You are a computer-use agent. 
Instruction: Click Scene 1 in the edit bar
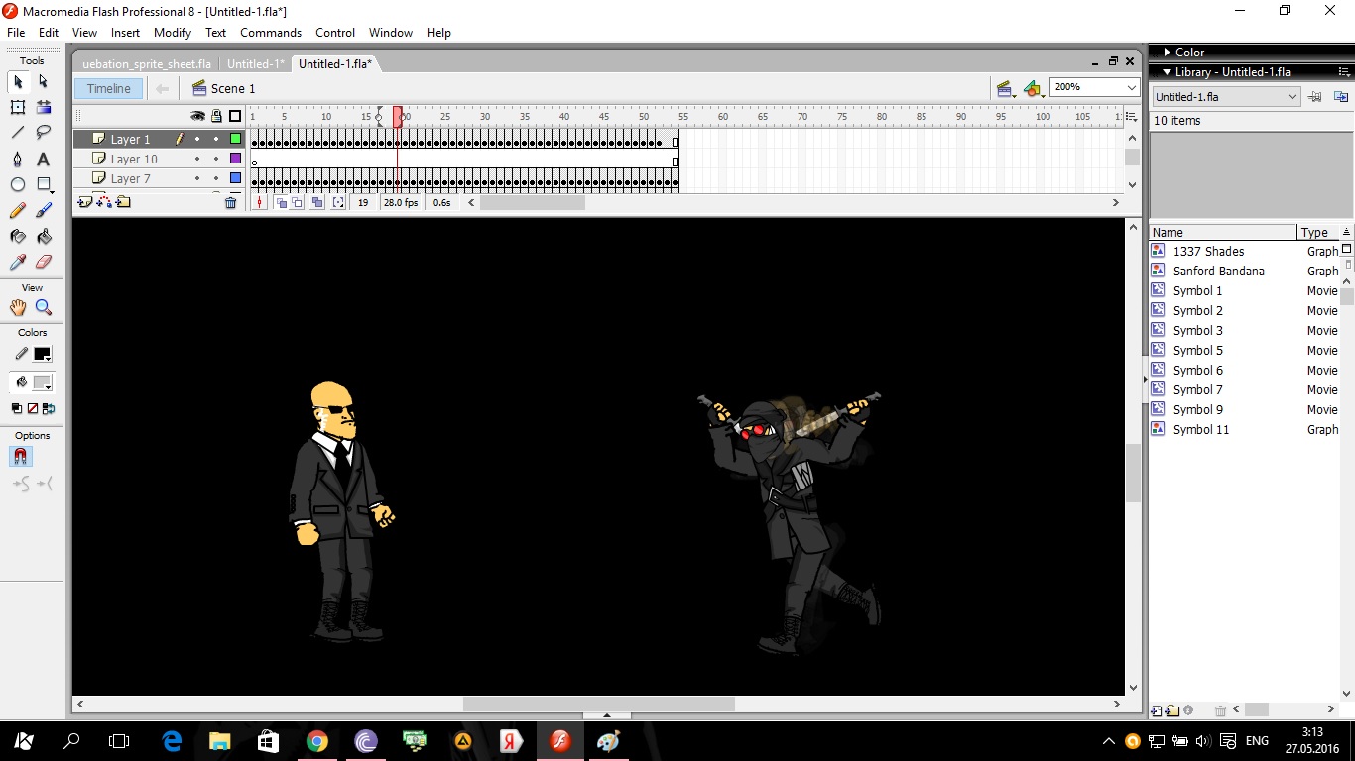(x=223, y=88)
